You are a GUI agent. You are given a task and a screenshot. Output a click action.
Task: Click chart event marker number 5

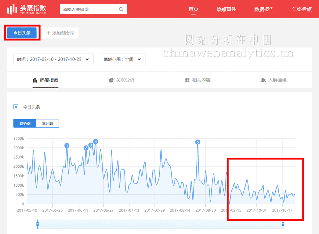click(x=198, y=142)
